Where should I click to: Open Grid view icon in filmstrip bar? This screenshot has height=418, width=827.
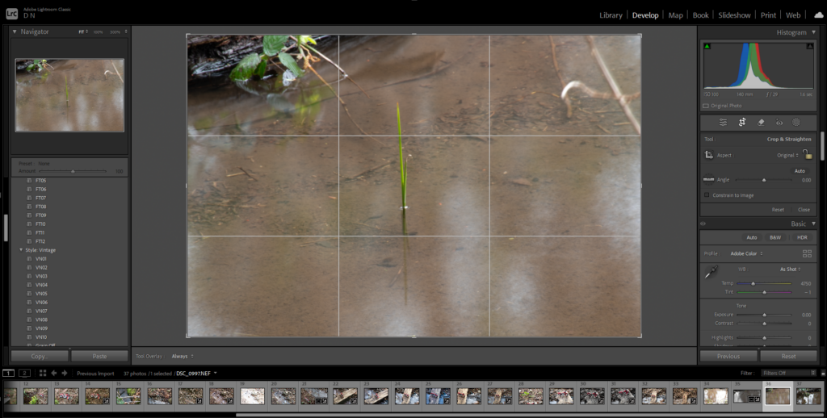(43, 373)
